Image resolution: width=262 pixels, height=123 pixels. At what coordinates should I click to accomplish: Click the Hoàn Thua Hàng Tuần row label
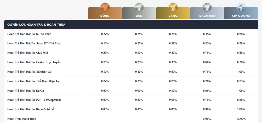[22, 119]
